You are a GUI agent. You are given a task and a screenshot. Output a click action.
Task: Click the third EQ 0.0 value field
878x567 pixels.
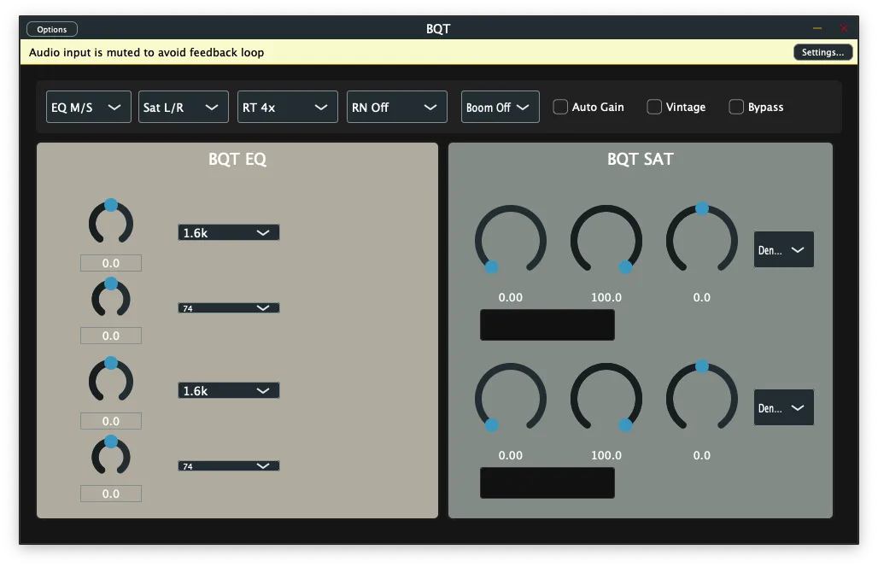111,421
